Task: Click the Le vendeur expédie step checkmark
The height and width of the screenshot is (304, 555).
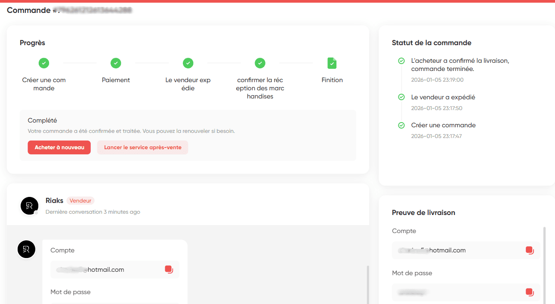Action: pos(188,63)
